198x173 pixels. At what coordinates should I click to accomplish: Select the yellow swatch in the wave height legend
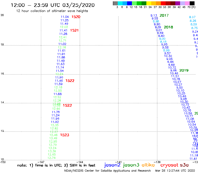149,3
